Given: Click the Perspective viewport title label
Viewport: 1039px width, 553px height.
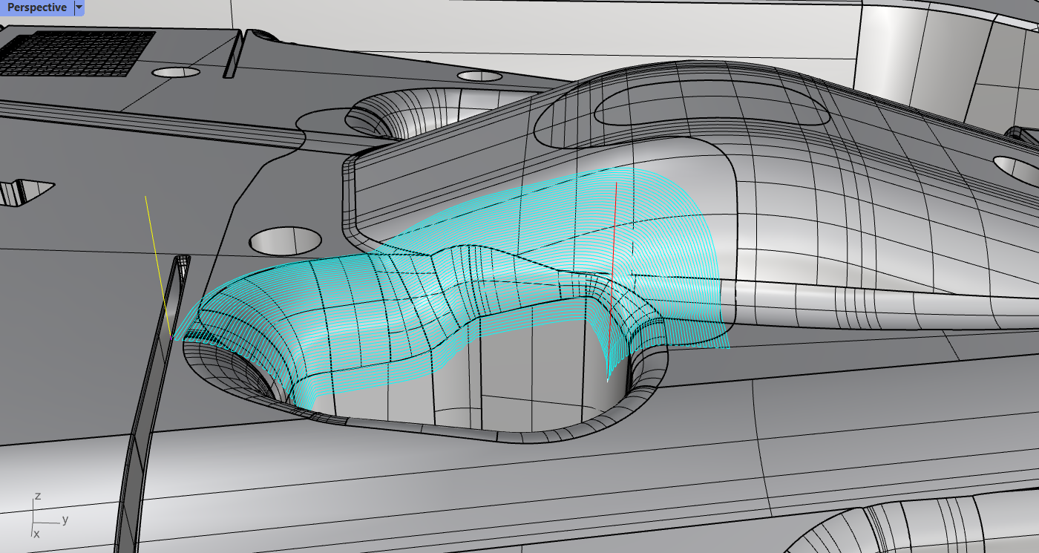Looking at the screenshot, I should click(x=36, y=7).
